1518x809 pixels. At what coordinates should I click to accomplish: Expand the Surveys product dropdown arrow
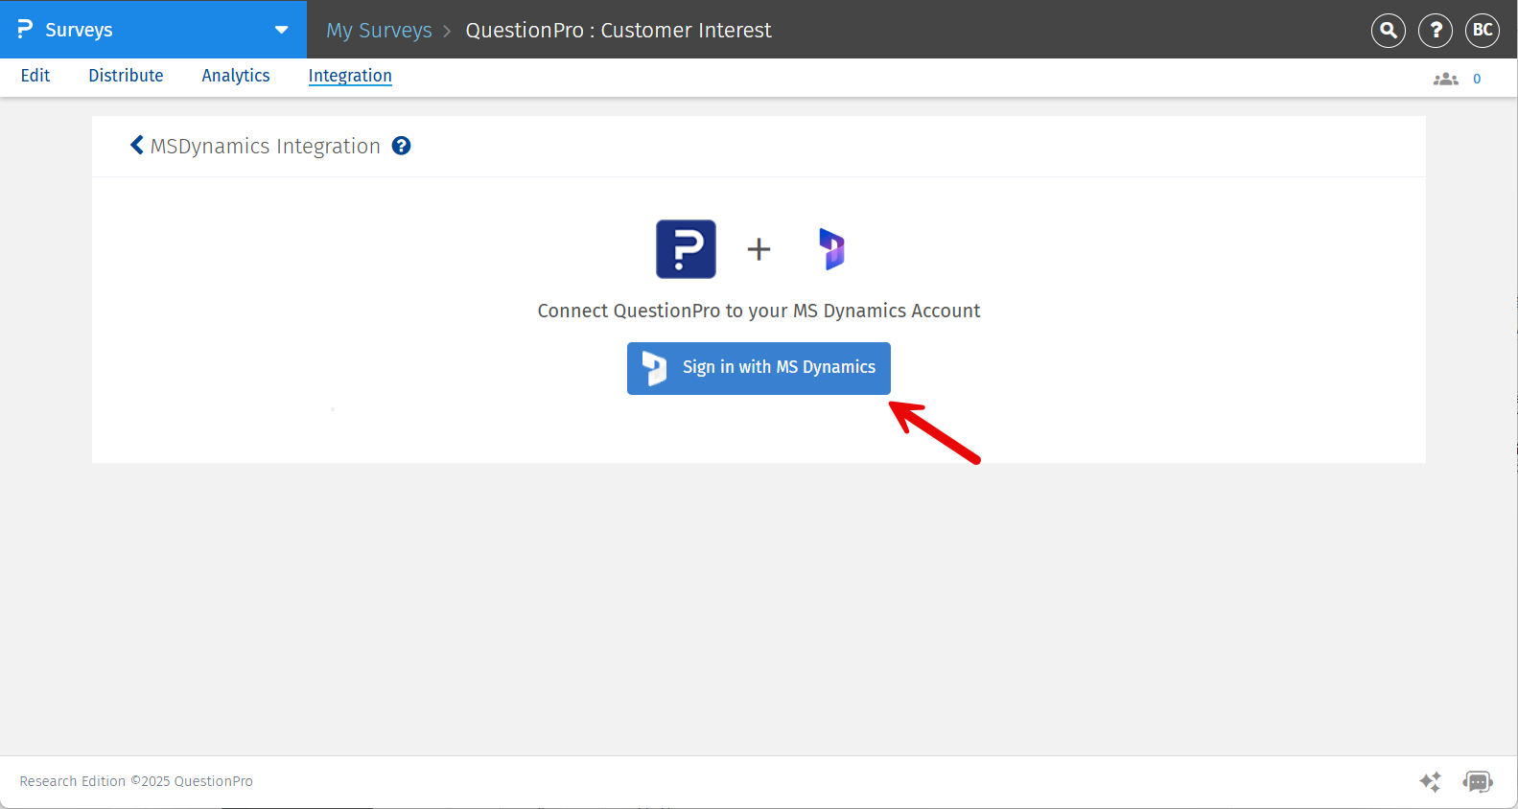click(281, 30)
